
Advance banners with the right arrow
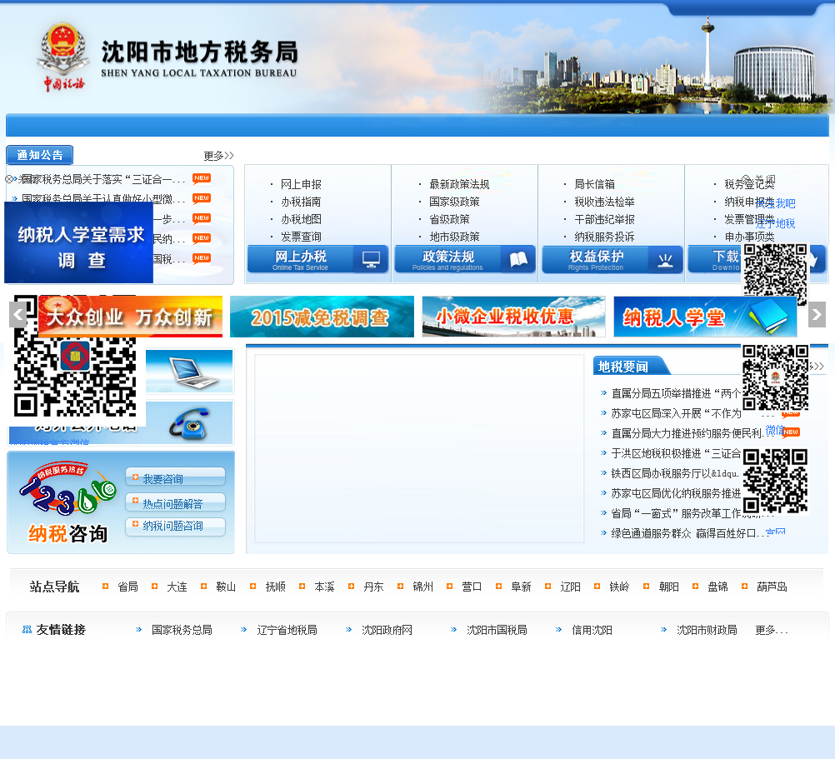(817, 315)
